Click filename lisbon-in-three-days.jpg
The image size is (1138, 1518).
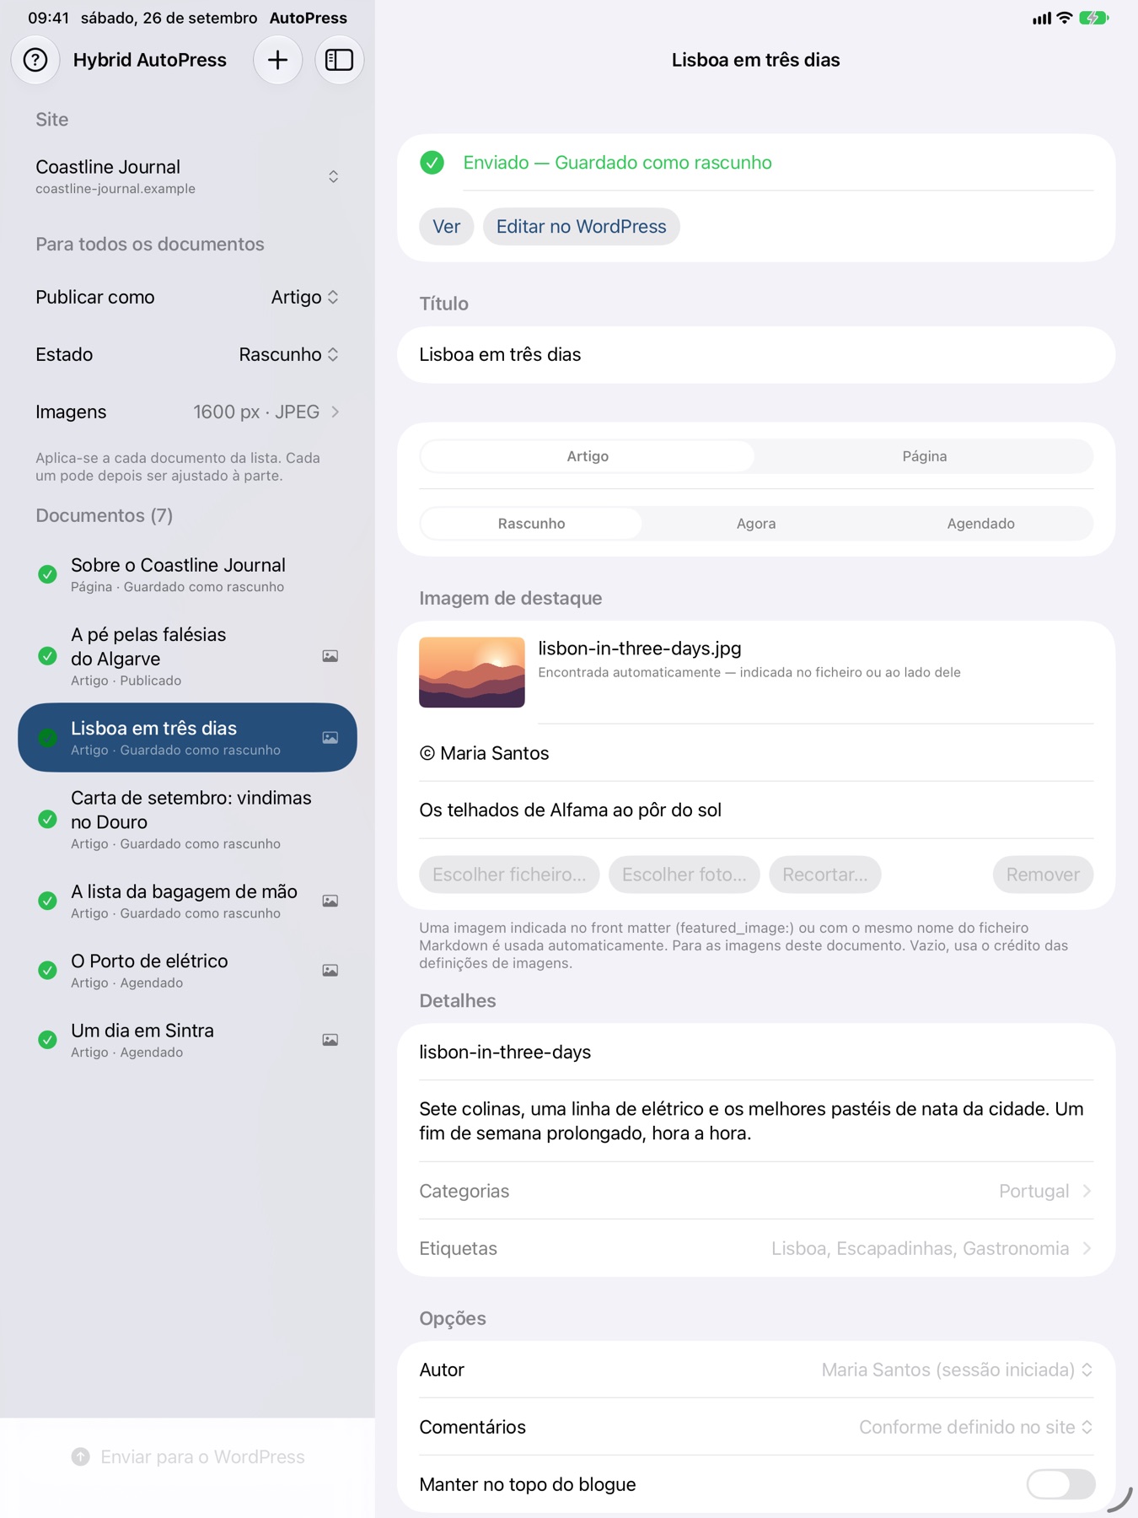[x=640, y=649]
